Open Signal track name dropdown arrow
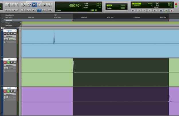The image size is (179, 116). (15, 30)
